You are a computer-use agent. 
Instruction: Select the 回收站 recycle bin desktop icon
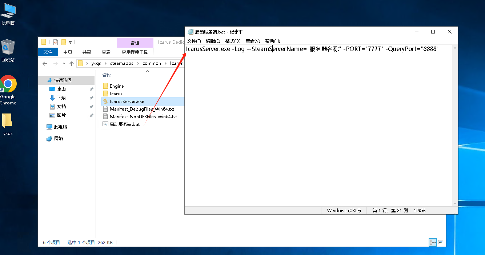point(8,51)
